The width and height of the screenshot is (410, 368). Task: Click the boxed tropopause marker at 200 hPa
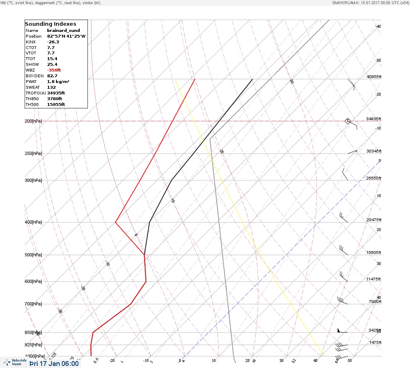click(x=347, y=121)
